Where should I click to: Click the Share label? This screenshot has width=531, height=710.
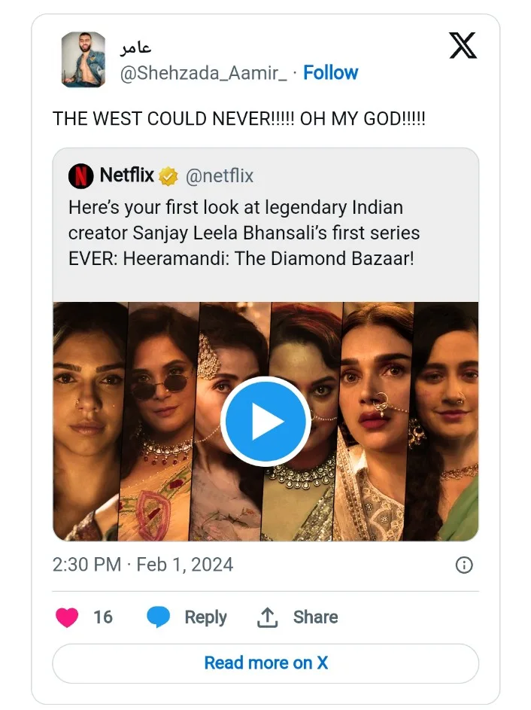(x=315, y=617)
